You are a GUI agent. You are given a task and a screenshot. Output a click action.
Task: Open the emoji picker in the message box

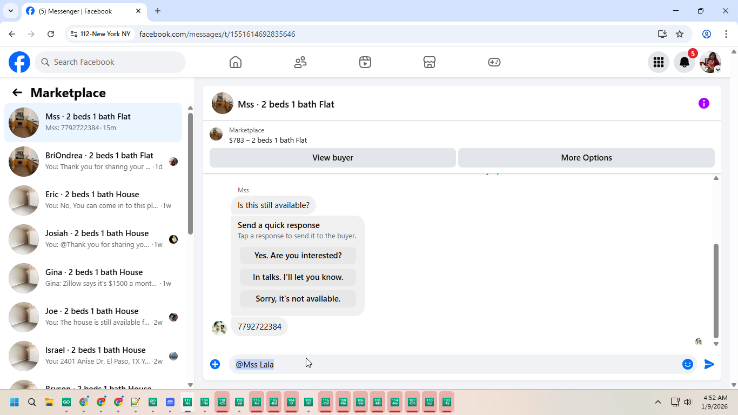688,364
